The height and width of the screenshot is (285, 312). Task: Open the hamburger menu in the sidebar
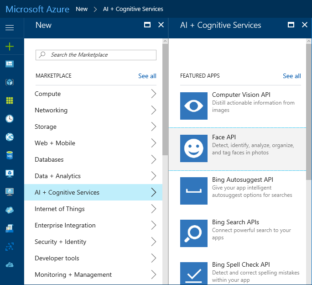10,27
